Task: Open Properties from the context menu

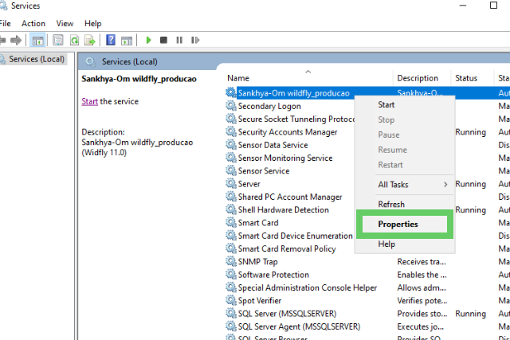Action: point(404,225)
